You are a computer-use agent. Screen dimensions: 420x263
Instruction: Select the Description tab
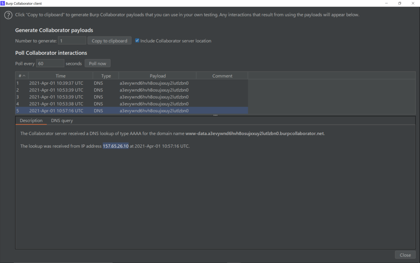tap(31, 121)
